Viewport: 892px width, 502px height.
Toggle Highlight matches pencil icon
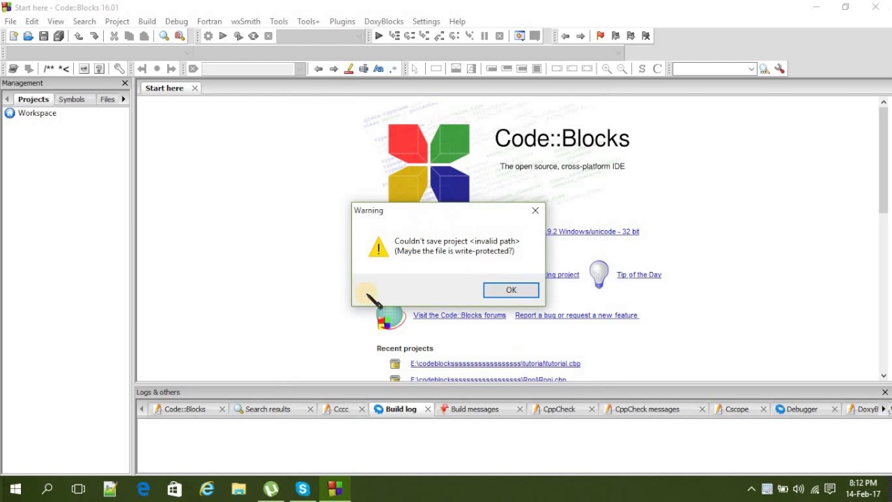pyautogui.click(x=349, y=69)
